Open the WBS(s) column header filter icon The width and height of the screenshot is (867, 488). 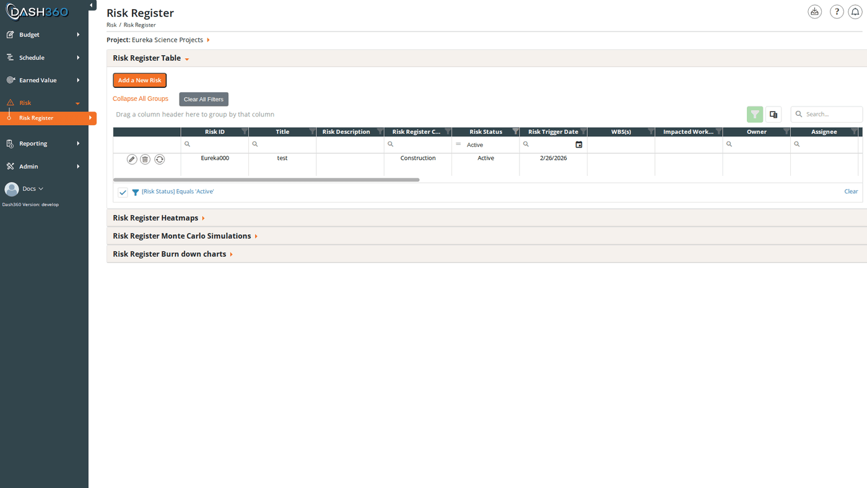pyautogui.click(x=651, y=132)
